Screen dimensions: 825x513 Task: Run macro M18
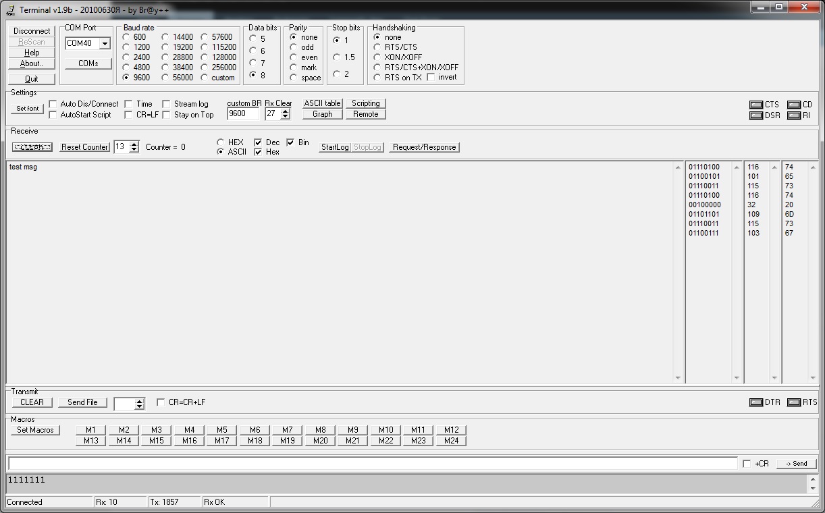pyautogui.click(x=255, y=441)
